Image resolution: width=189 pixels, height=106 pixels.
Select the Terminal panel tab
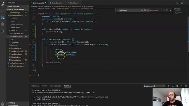coord(68,86)
